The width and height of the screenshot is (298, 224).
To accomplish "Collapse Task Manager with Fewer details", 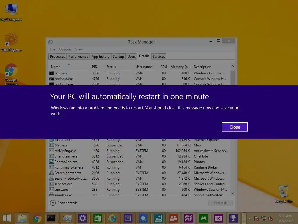I will [64, 203].
